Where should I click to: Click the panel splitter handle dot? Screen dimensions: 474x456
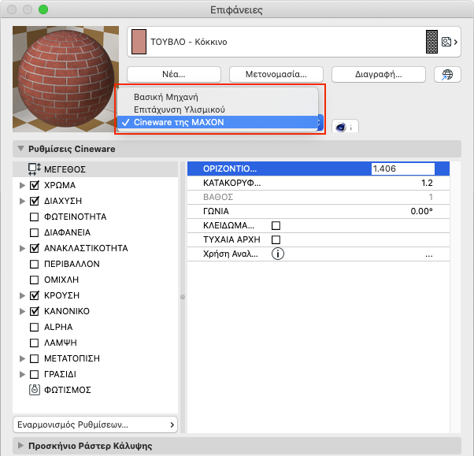(x=183, y=297)
